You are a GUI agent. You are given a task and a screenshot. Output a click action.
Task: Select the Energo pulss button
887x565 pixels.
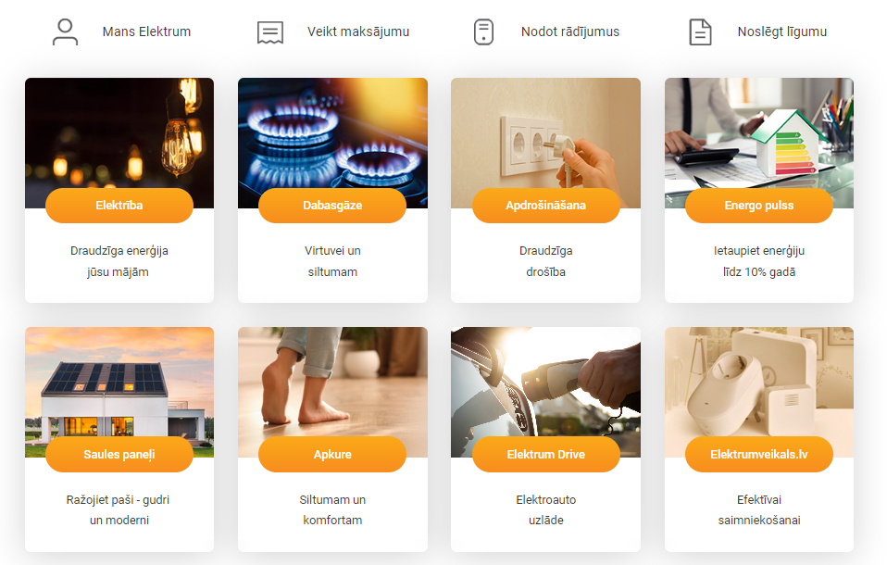click(x=759, y=206)
